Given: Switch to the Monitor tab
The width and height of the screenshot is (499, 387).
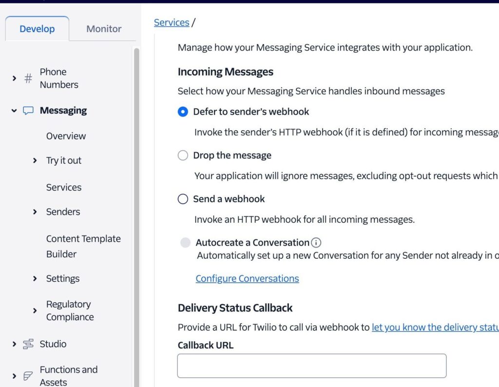Looking at the screenshot, I should [104, 29].
